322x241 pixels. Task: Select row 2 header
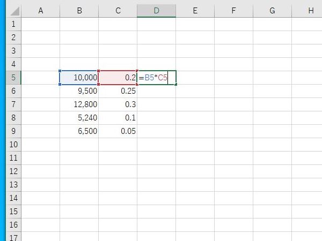[x=13, y=37]
